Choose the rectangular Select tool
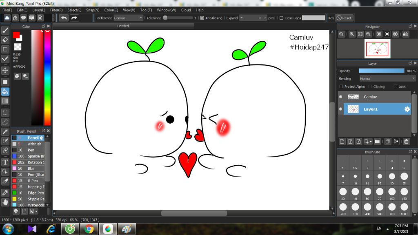Image resolution: width=418 pixels, height=235 pixels. 5,113
